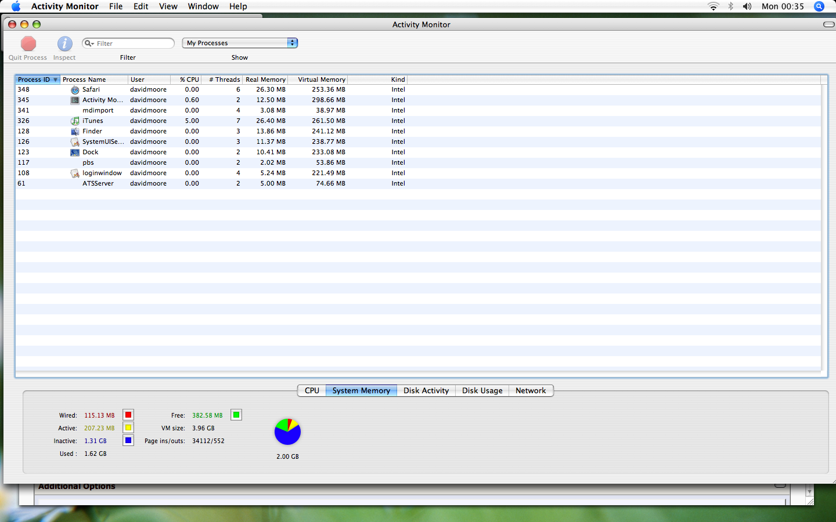This screenshot has width=836, height=522.
Task: Open the Edit menu
Action: tap(140, 6)
